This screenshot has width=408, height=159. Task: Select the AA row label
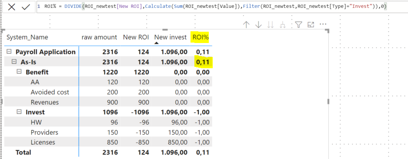click(x=35, y=82)
